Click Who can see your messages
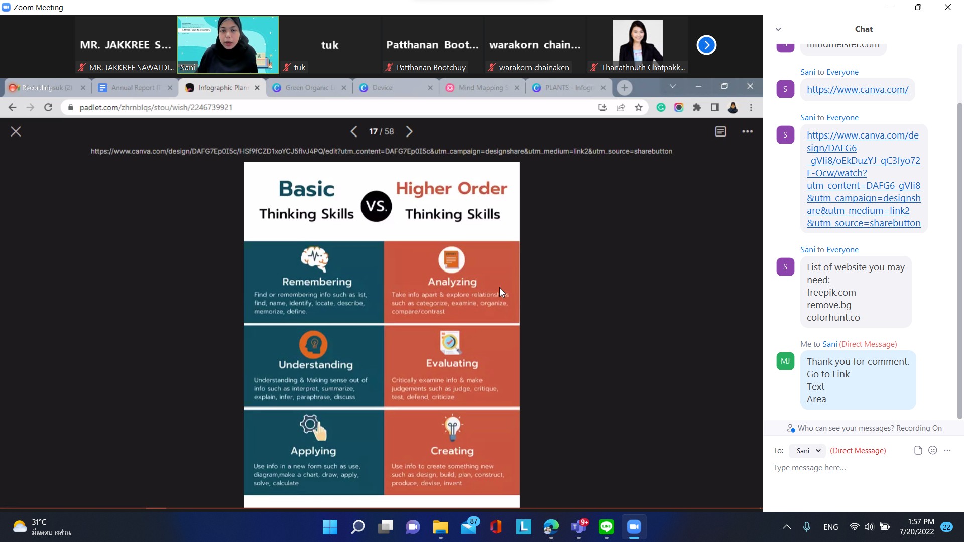Image resolution: width=964 pixels, height=542 pixels. [x=846, y=428]
